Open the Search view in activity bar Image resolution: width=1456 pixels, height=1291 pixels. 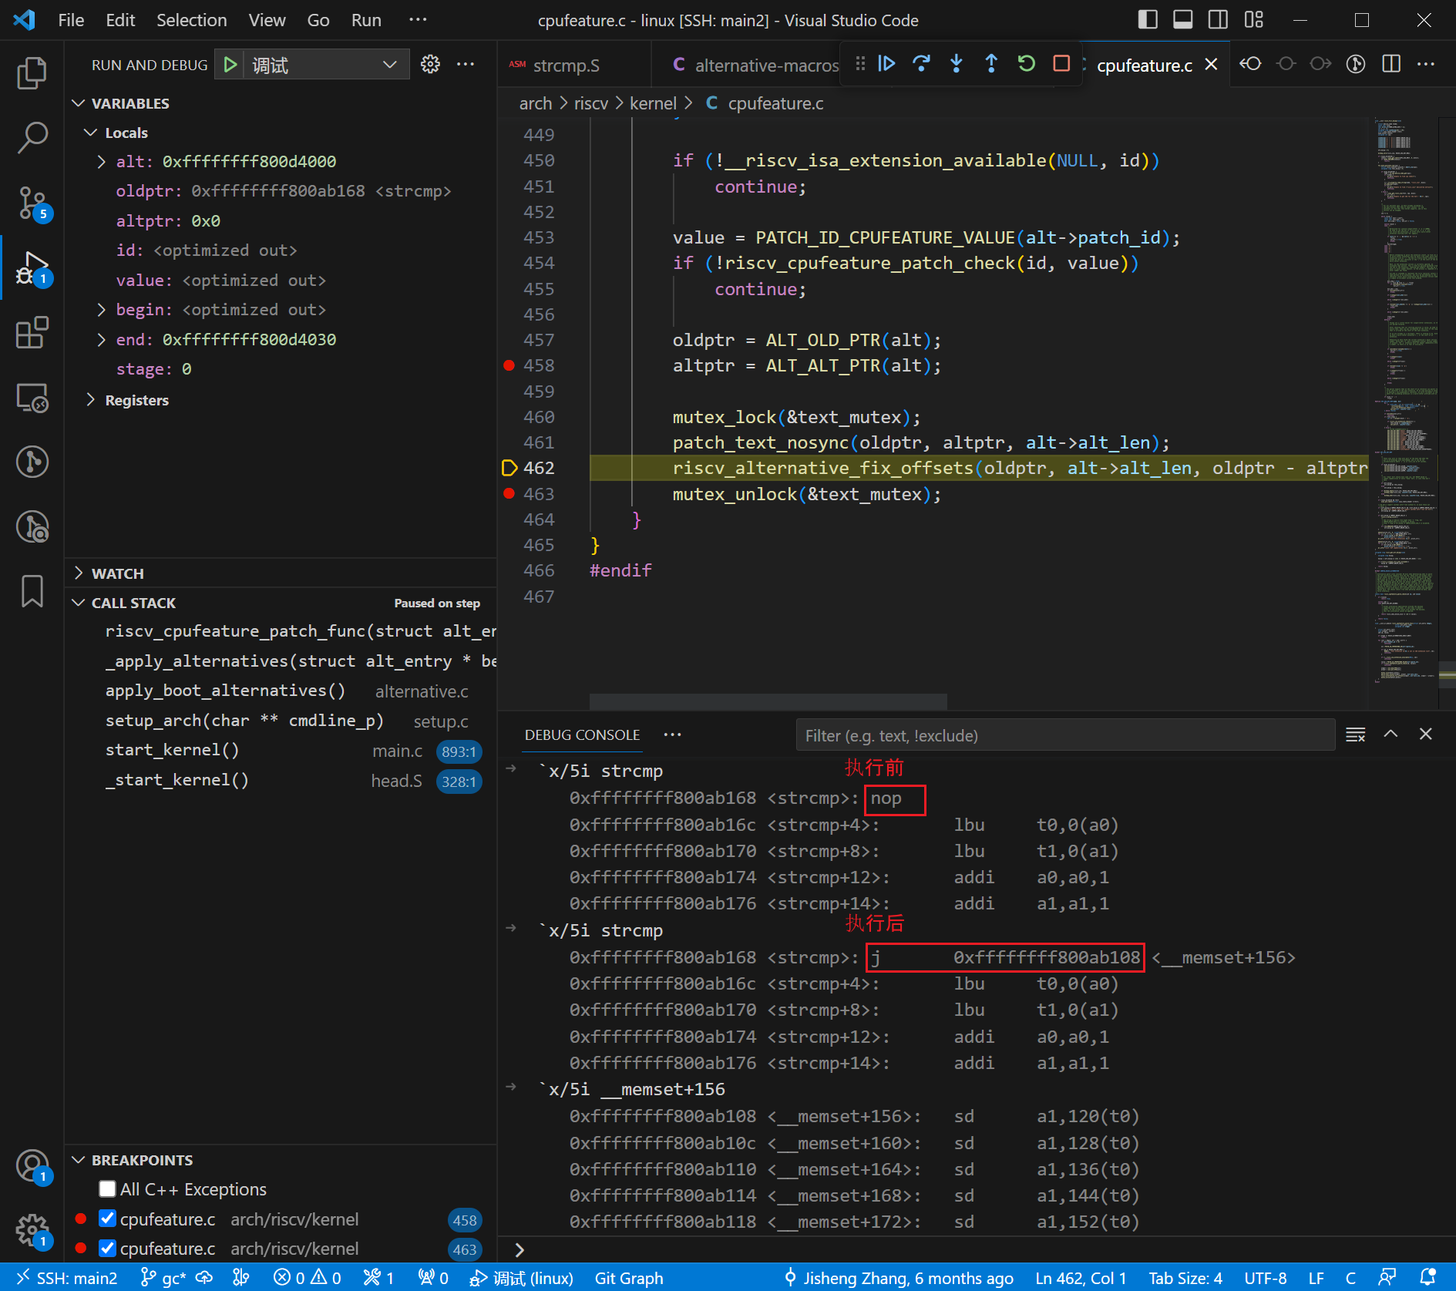[x=32, y=138]
